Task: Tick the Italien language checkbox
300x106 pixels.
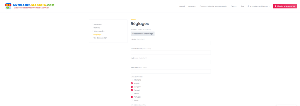Action: click(132, 94)
